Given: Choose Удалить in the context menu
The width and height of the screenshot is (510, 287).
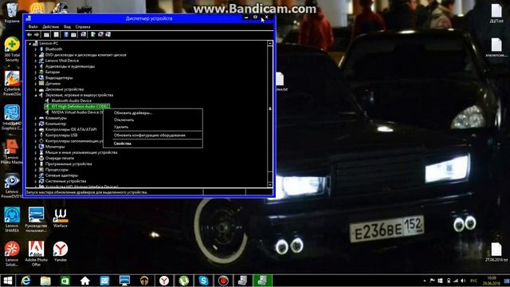Looking at the screenshot, I should 121,127.
